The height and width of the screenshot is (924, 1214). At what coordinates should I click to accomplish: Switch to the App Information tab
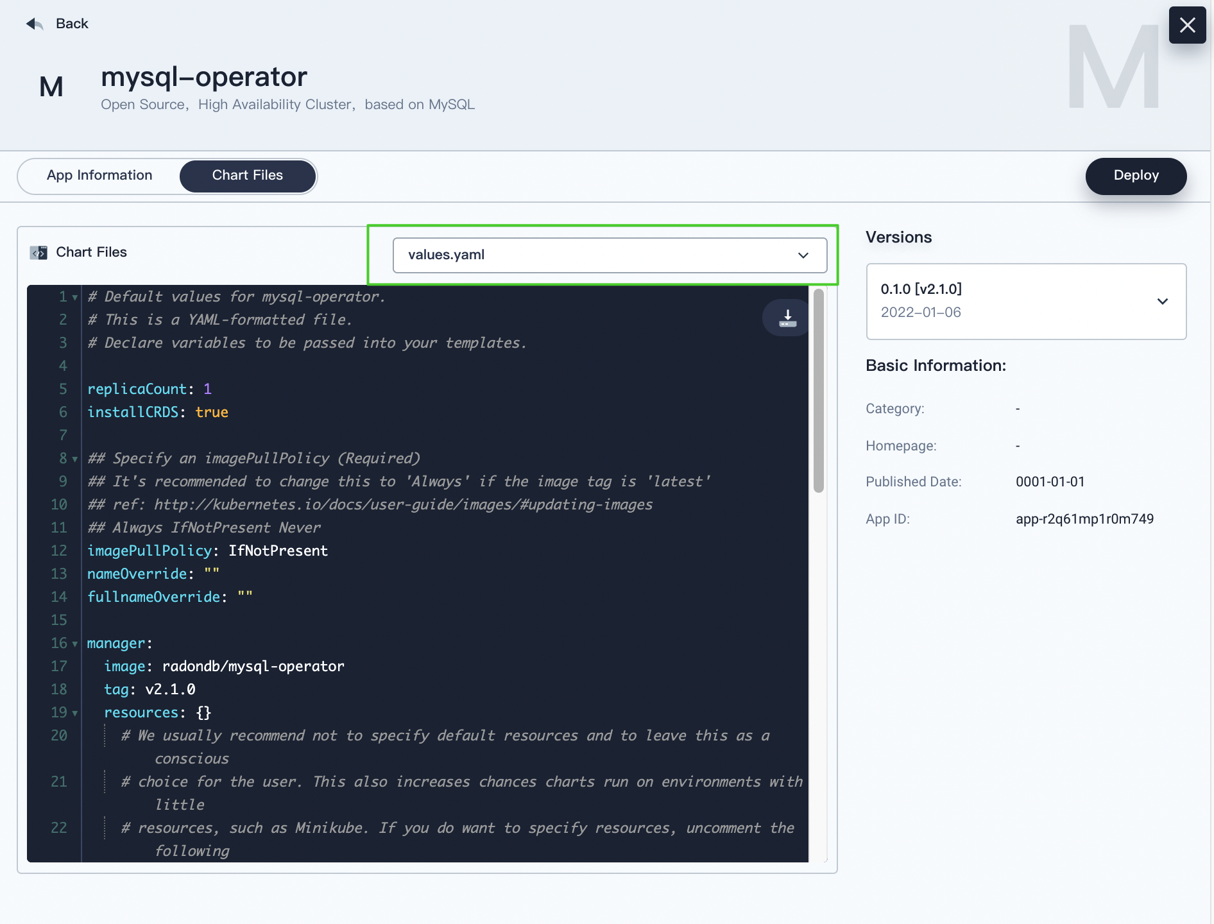pos(99,175)
